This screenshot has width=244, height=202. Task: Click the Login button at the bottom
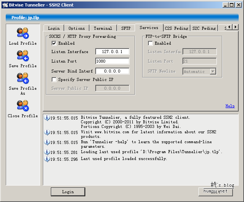(x=68, y=192)
